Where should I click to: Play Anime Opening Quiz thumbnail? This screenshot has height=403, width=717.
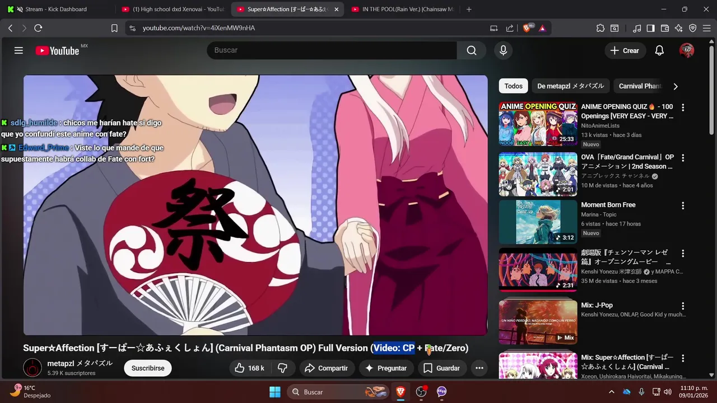click(538, 124)
